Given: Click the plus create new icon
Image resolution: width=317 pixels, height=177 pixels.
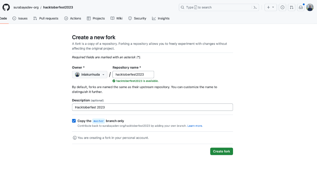Looking at the screenshot, I should pyautogui.click(x=268, y=7).
